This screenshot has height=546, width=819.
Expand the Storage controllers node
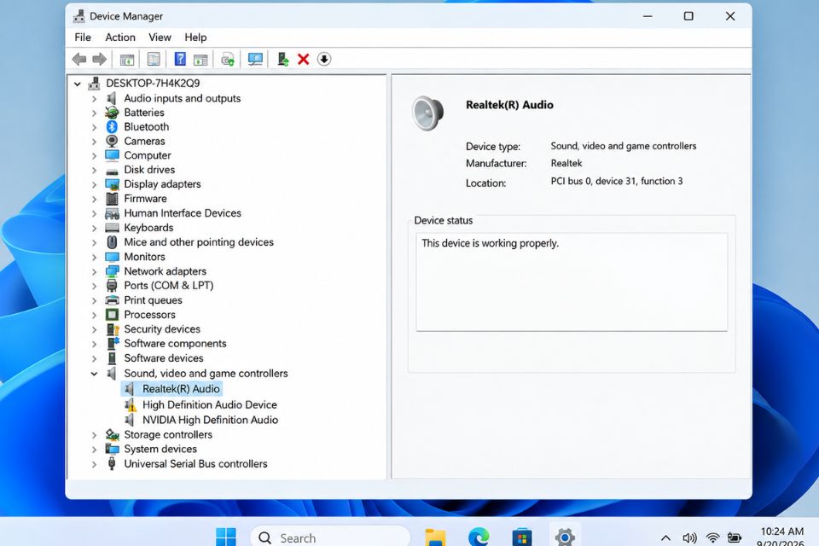tap(94, 435)
